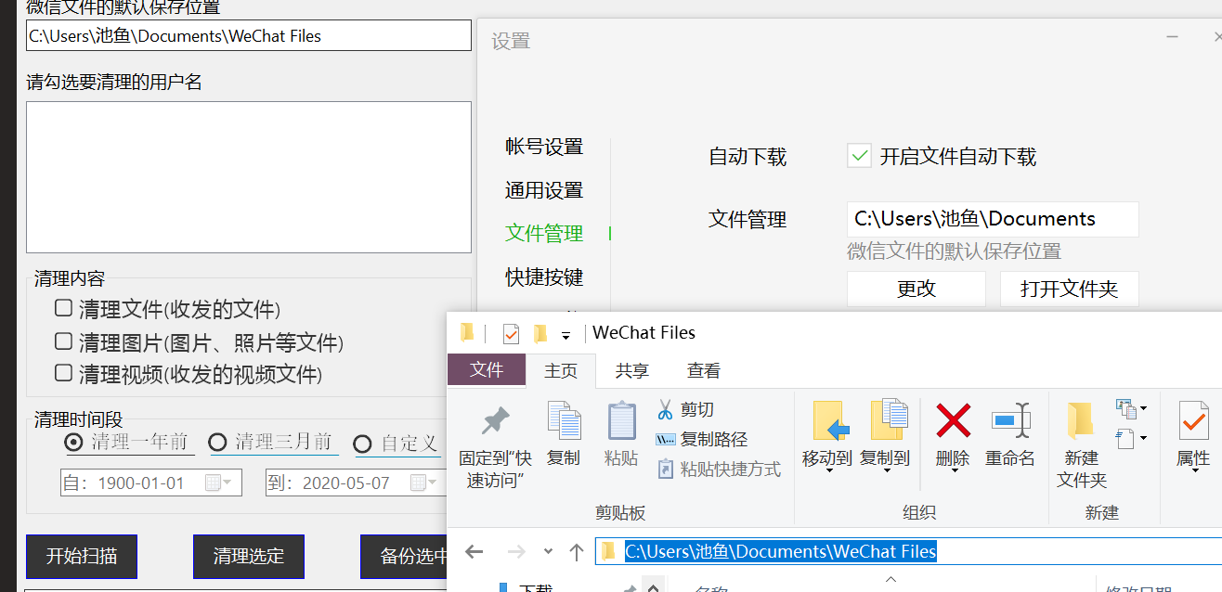
Task: Click the folder icon left of Explorer title bar
Action: tap(467, 332)
